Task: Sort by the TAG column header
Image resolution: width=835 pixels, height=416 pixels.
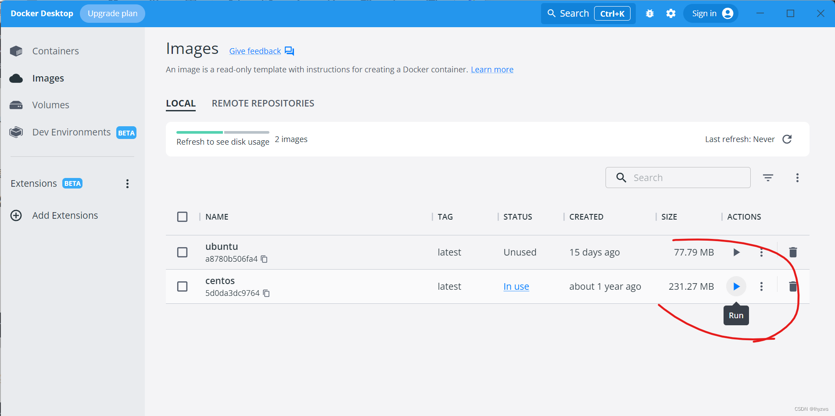Action: tap(445, 217)
